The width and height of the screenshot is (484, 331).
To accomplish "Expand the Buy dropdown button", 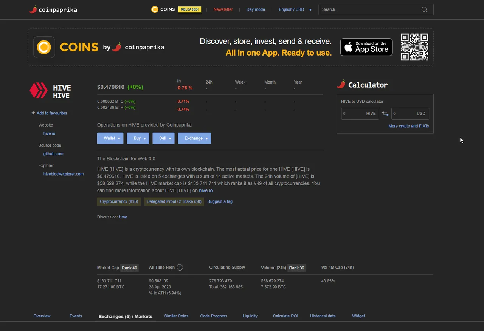I will coord(138,138).
